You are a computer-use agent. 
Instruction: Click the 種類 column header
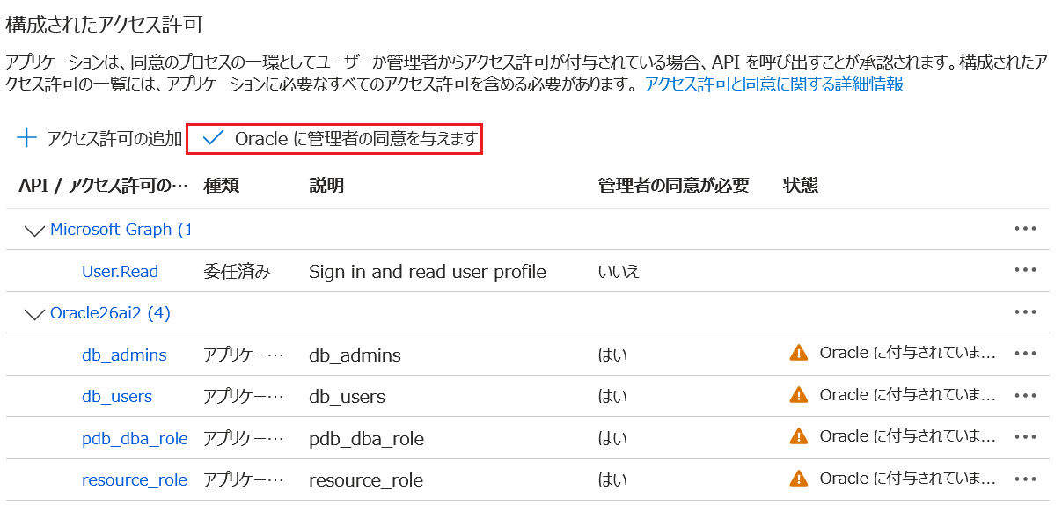coord(222,185)
